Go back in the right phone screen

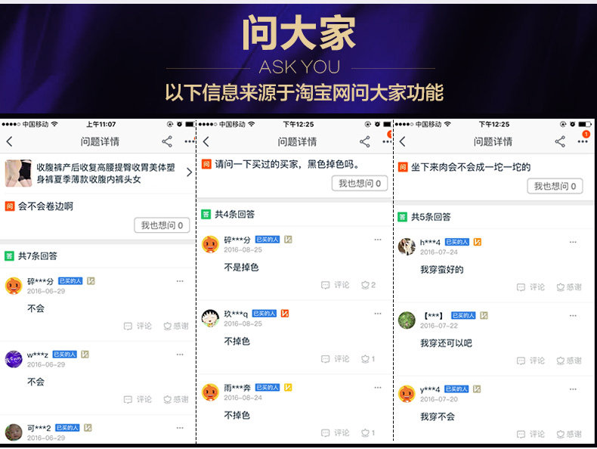point(402,141)
